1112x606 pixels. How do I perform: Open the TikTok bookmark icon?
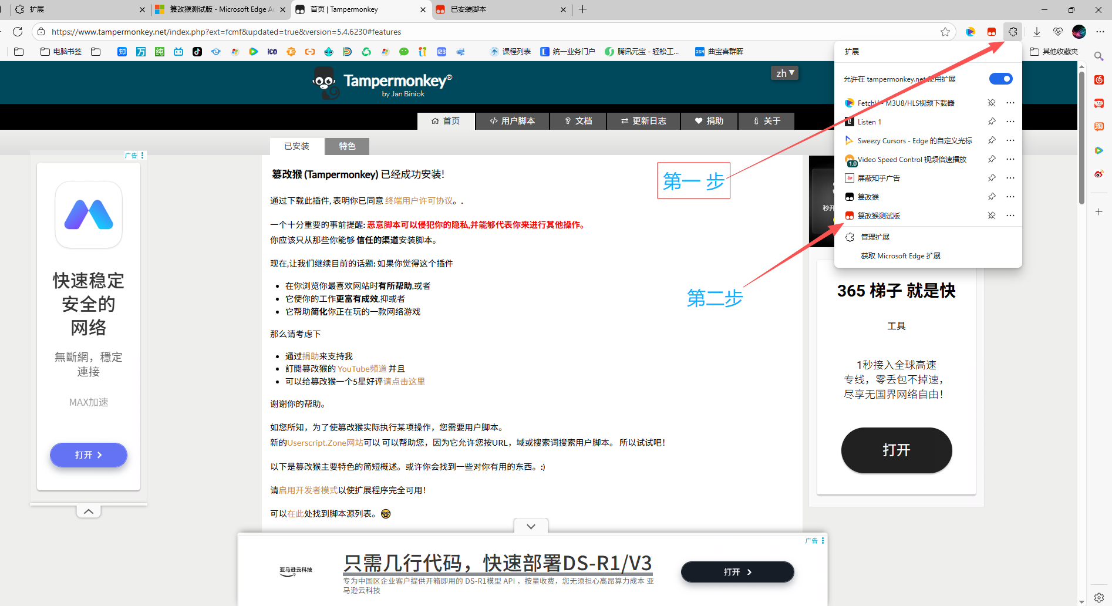click(197, 51)
